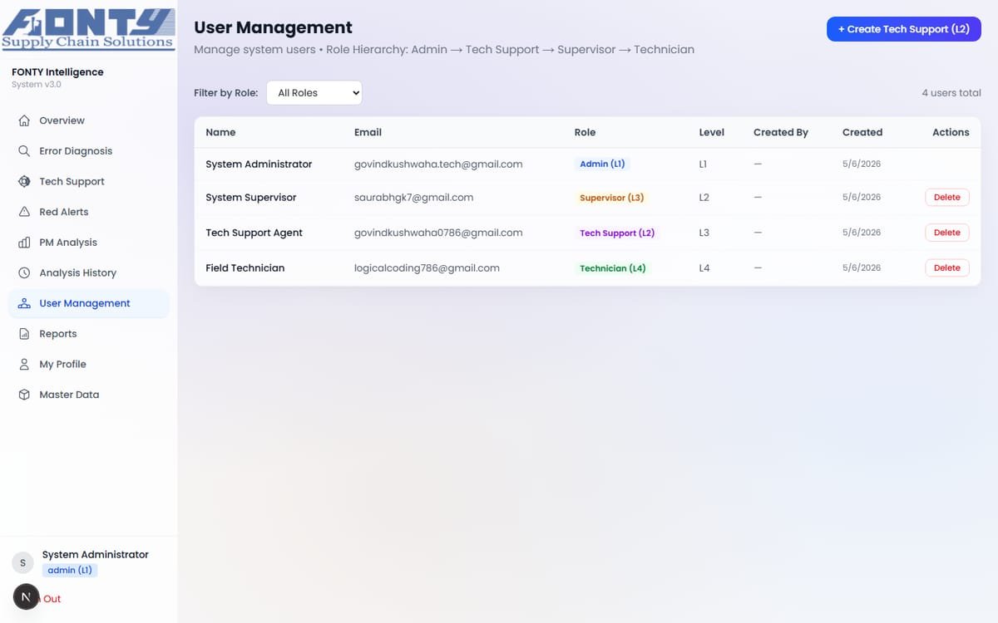Click the FONTY Intelligence title

pyautogui.click(x=57, y=72)
